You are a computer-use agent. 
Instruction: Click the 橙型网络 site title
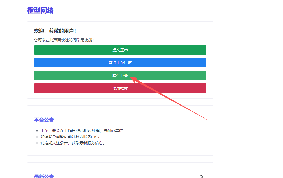tap(40, 11)
